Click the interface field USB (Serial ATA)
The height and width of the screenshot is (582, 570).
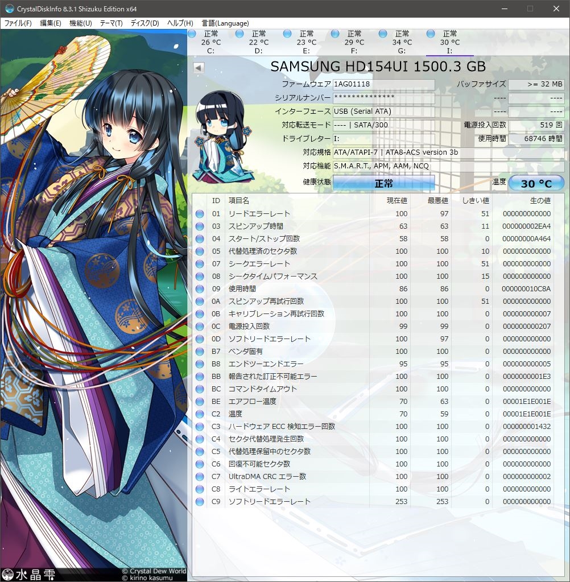pos(384,112)
